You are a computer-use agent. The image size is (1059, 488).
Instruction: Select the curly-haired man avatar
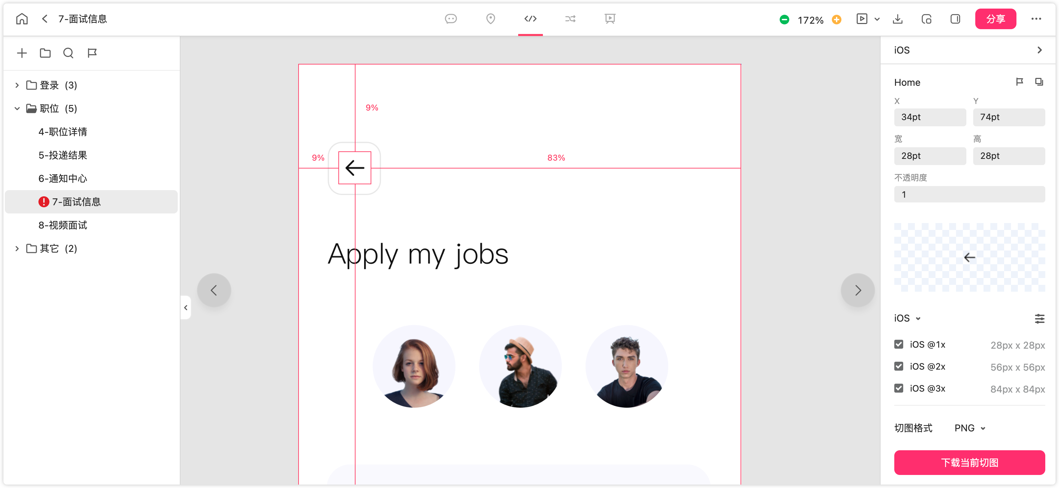627,367
